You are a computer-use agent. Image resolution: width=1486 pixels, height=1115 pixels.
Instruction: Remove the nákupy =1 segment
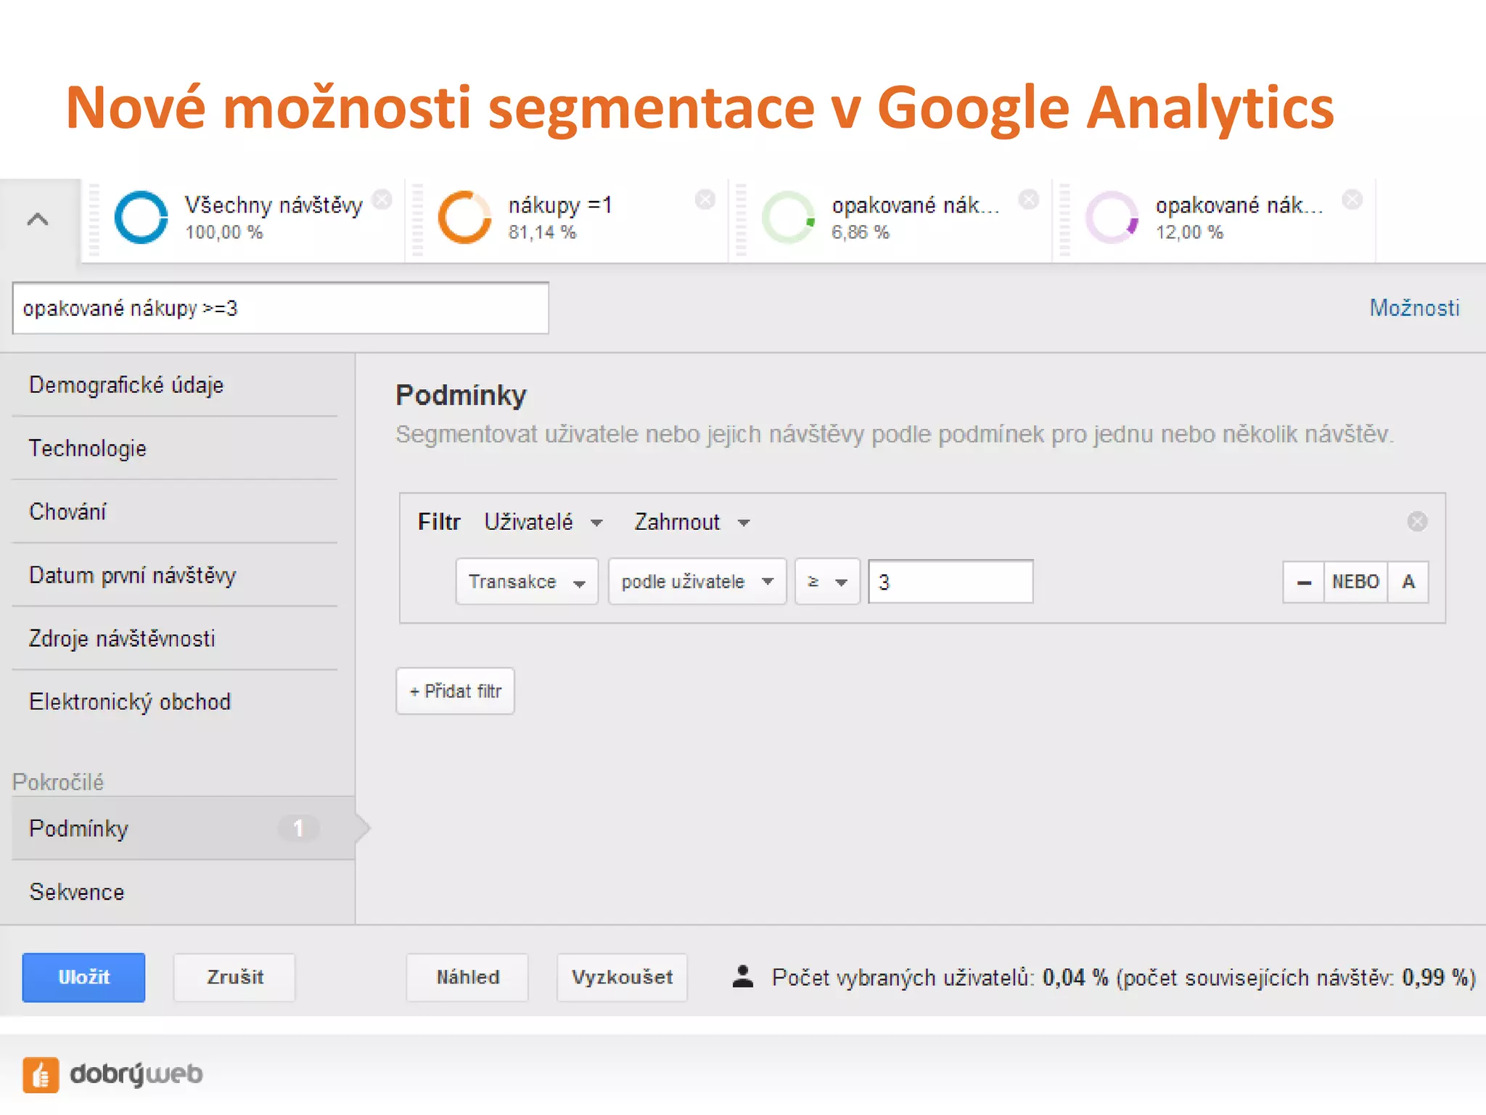[x=705, y=199]
